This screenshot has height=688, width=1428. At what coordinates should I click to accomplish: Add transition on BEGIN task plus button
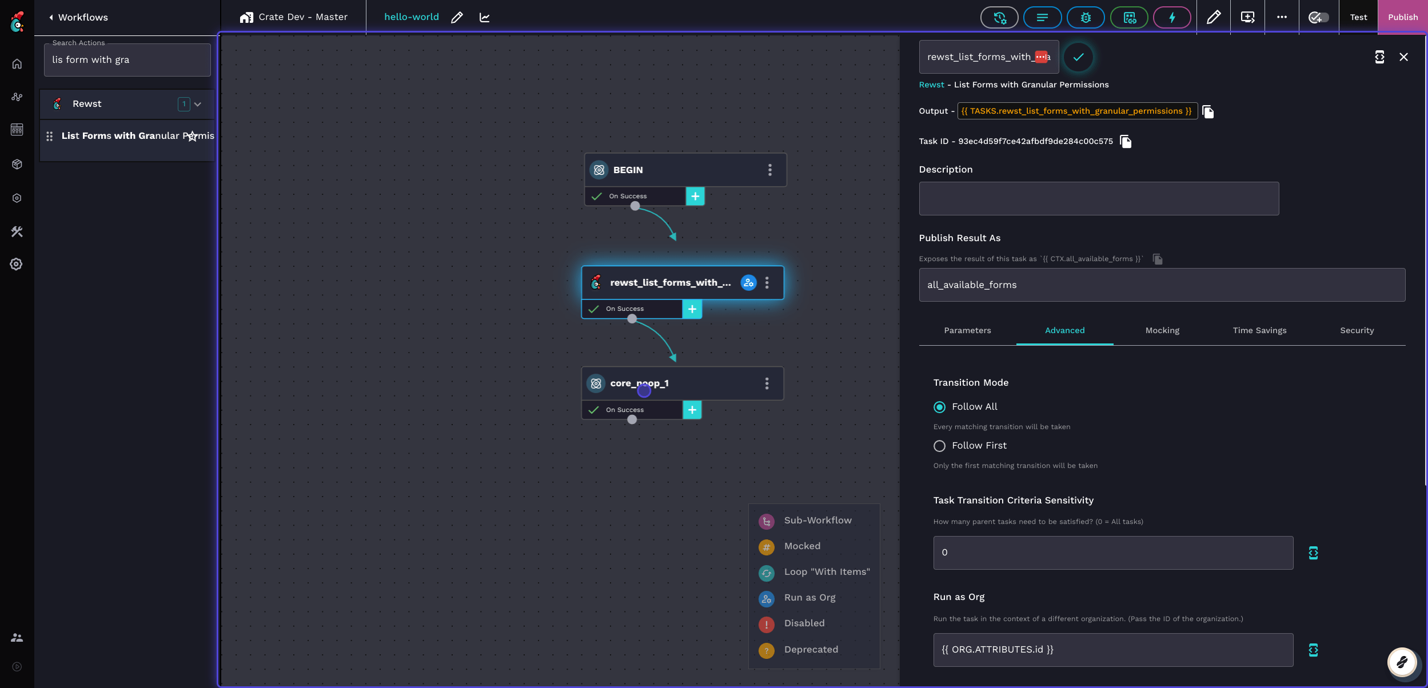point(695,196)
